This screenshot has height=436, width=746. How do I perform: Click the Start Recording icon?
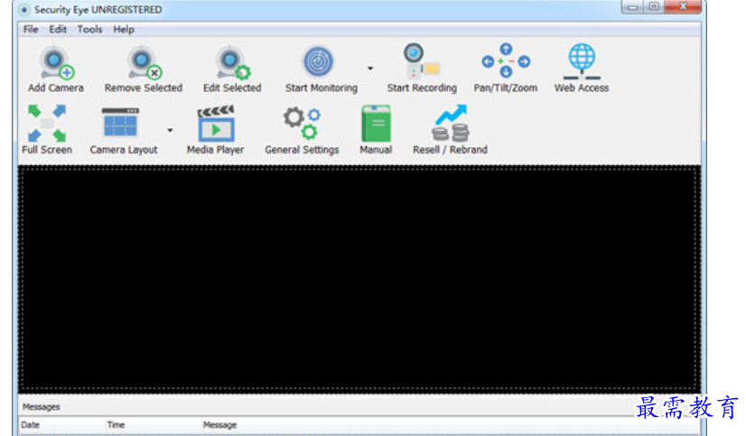422,61
